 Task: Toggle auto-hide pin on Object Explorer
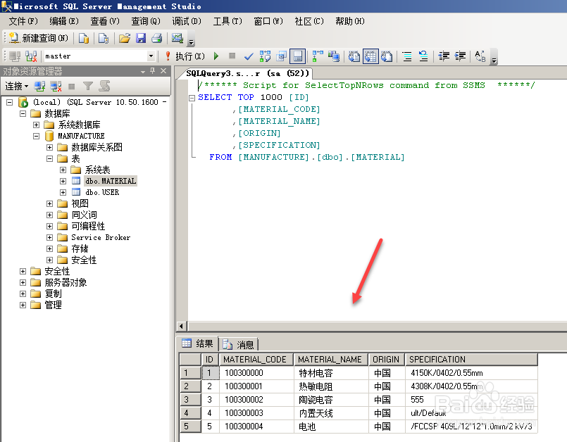[153, 71]
